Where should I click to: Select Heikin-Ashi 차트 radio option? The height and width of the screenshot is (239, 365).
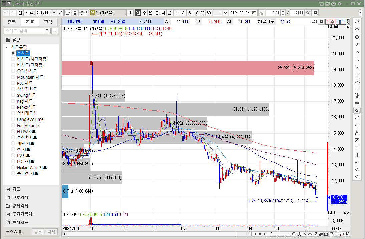[x=13, y=167]
